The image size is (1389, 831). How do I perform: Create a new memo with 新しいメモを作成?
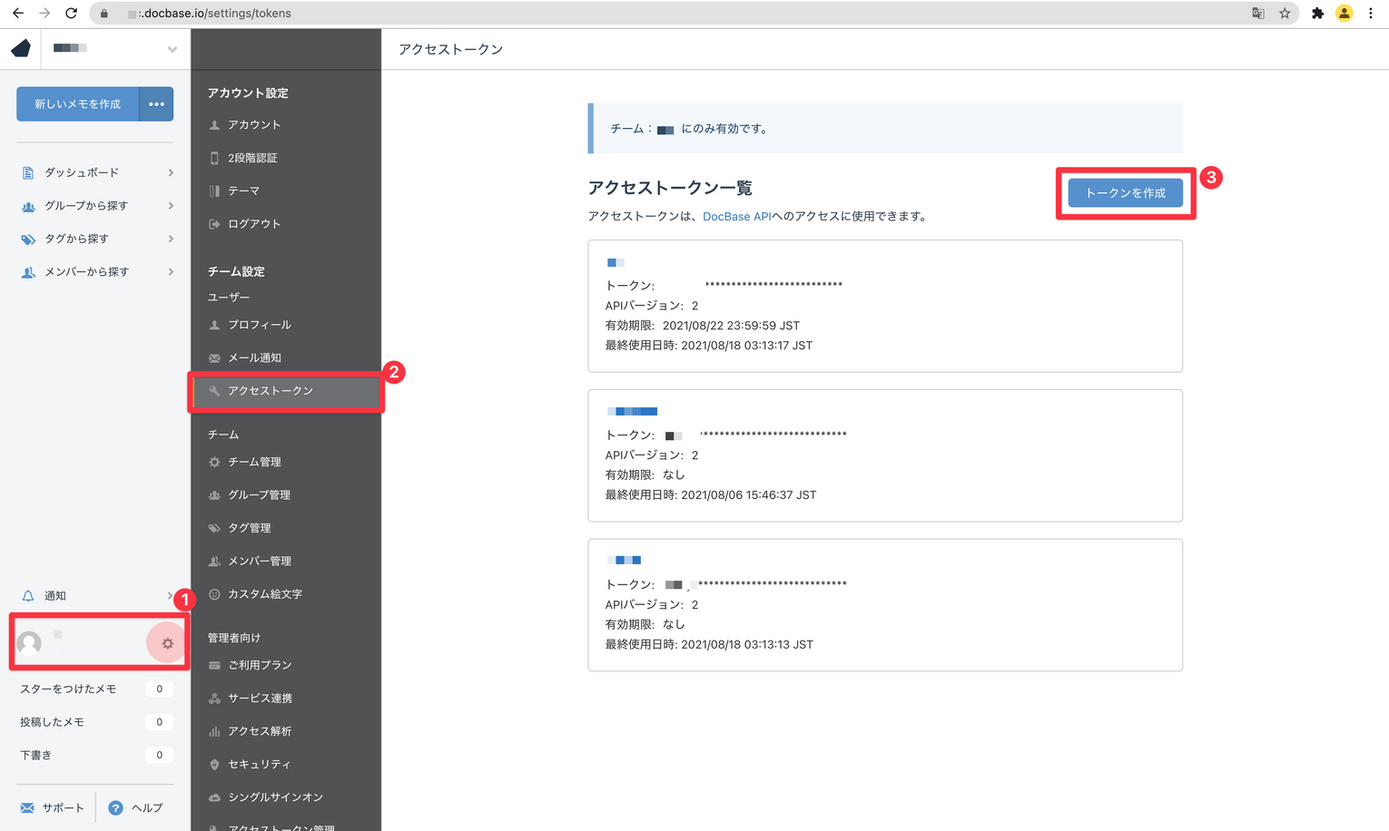pyautogui.click(x=78, y=104)
